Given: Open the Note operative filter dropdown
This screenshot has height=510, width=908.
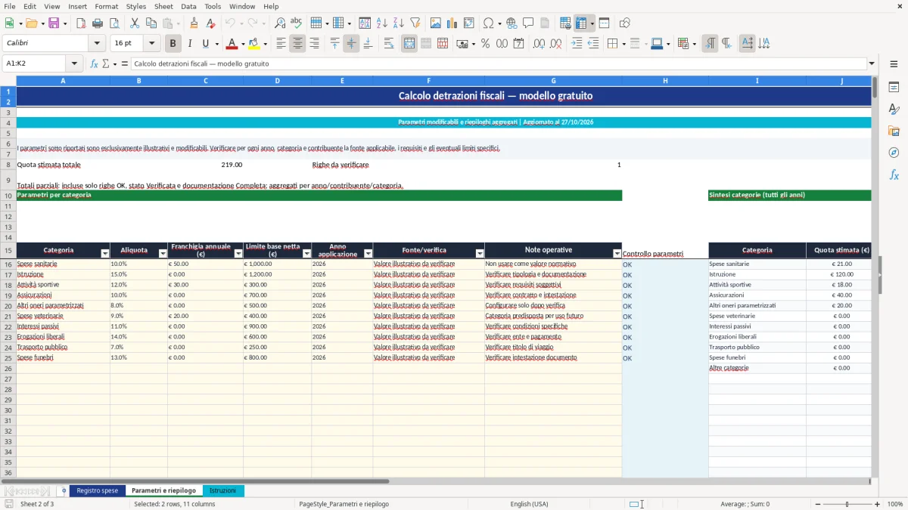Looking at the screenshot, I should (617, 254).
